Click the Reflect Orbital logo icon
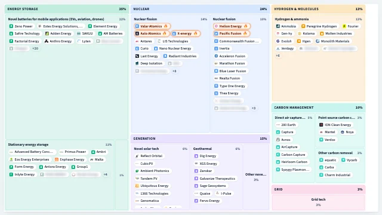The image size is (382, 215). click(x=137, y=156)
